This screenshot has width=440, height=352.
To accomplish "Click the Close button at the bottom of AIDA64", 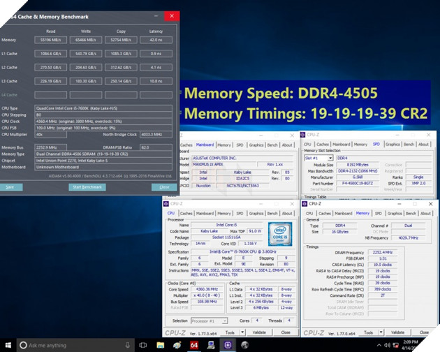I will coord(164,187).
